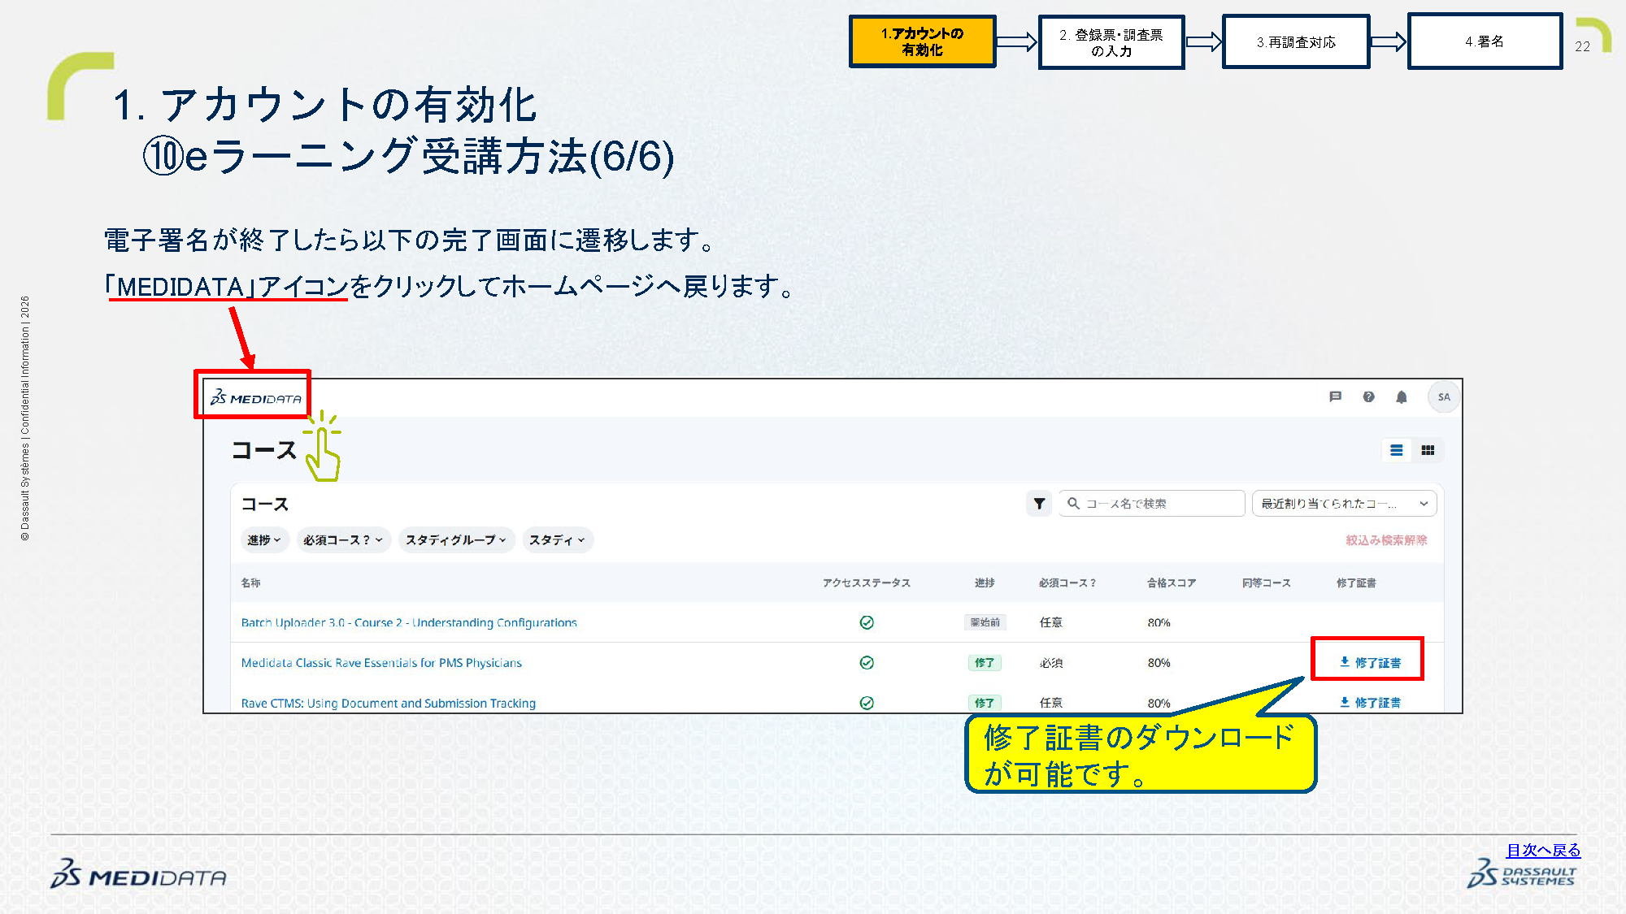Viewport: 1626px width, 914px height.
Task: Select step 3.再調査対応 box
Action: click(1296, 42)
